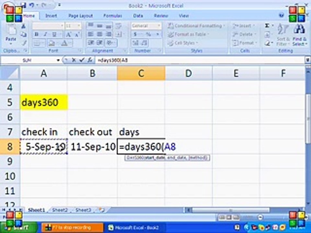Open the Conditional Formatting menu
Viewport: 311px width, 233px height.
tap(196, 26)
